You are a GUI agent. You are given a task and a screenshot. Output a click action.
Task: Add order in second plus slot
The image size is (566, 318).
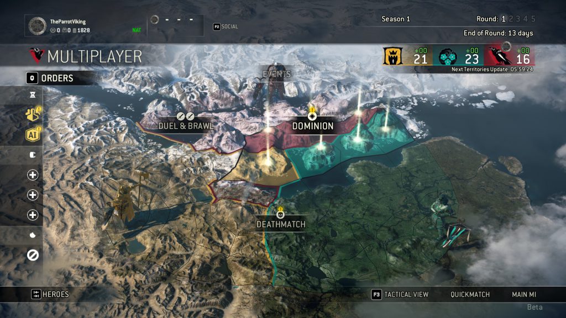tap(33, 195)
